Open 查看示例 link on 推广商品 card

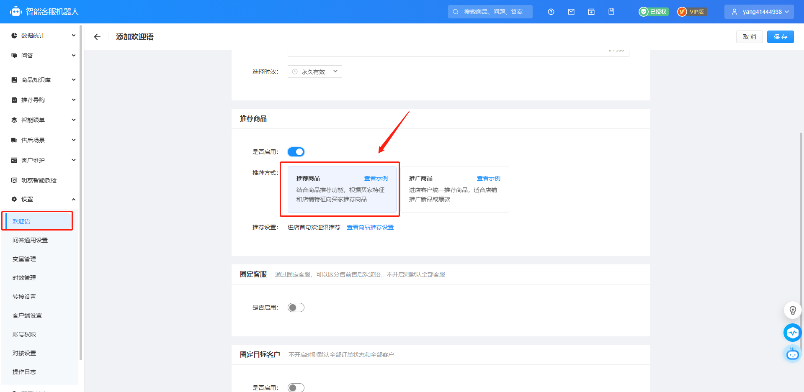click(x=489, y=178)
